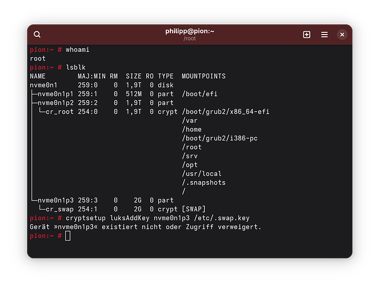Open the hamburger main menu
The width and height of the screenshot is (379, 288).
[x=324, y=35]
